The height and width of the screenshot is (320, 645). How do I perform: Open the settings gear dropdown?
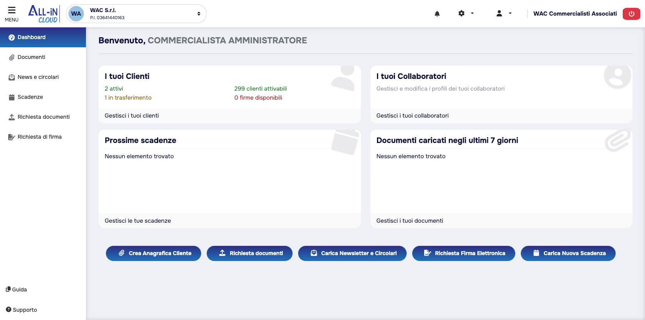(x=466, y=13)
